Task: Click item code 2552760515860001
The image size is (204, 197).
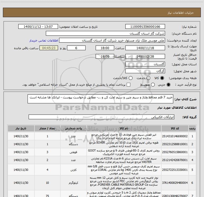Action: tap(175, 152)
